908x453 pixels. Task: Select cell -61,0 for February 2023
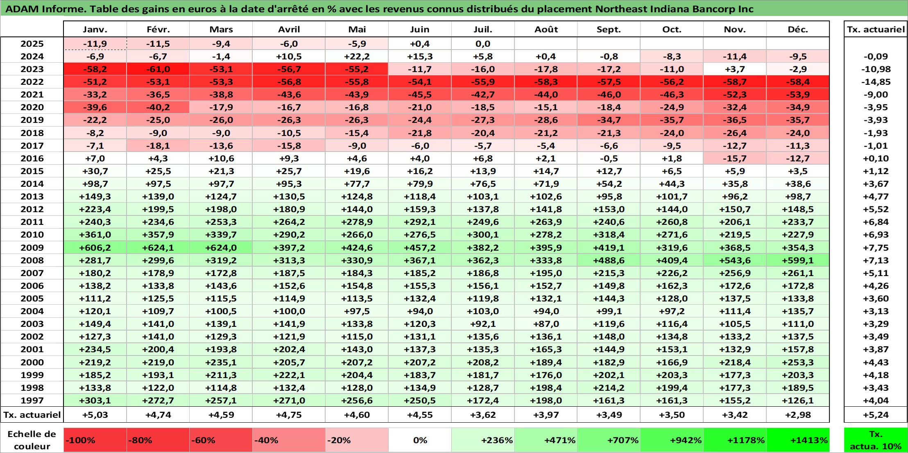(158, 69)
